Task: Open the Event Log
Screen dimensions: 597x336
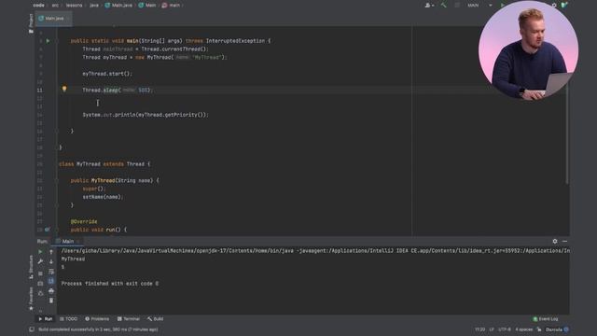Action: pos(545,319)
